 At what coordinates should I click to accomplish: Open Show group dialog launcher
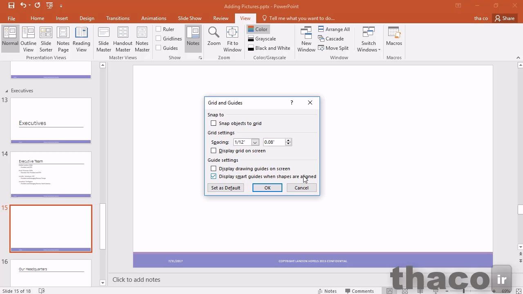[x=200, y=58]
